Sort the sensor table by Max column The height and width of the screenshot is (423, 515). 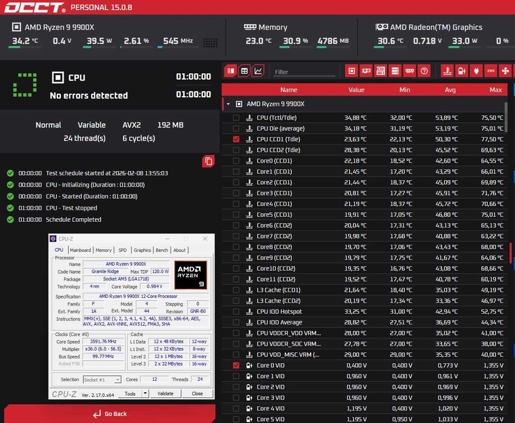point(495,89)
